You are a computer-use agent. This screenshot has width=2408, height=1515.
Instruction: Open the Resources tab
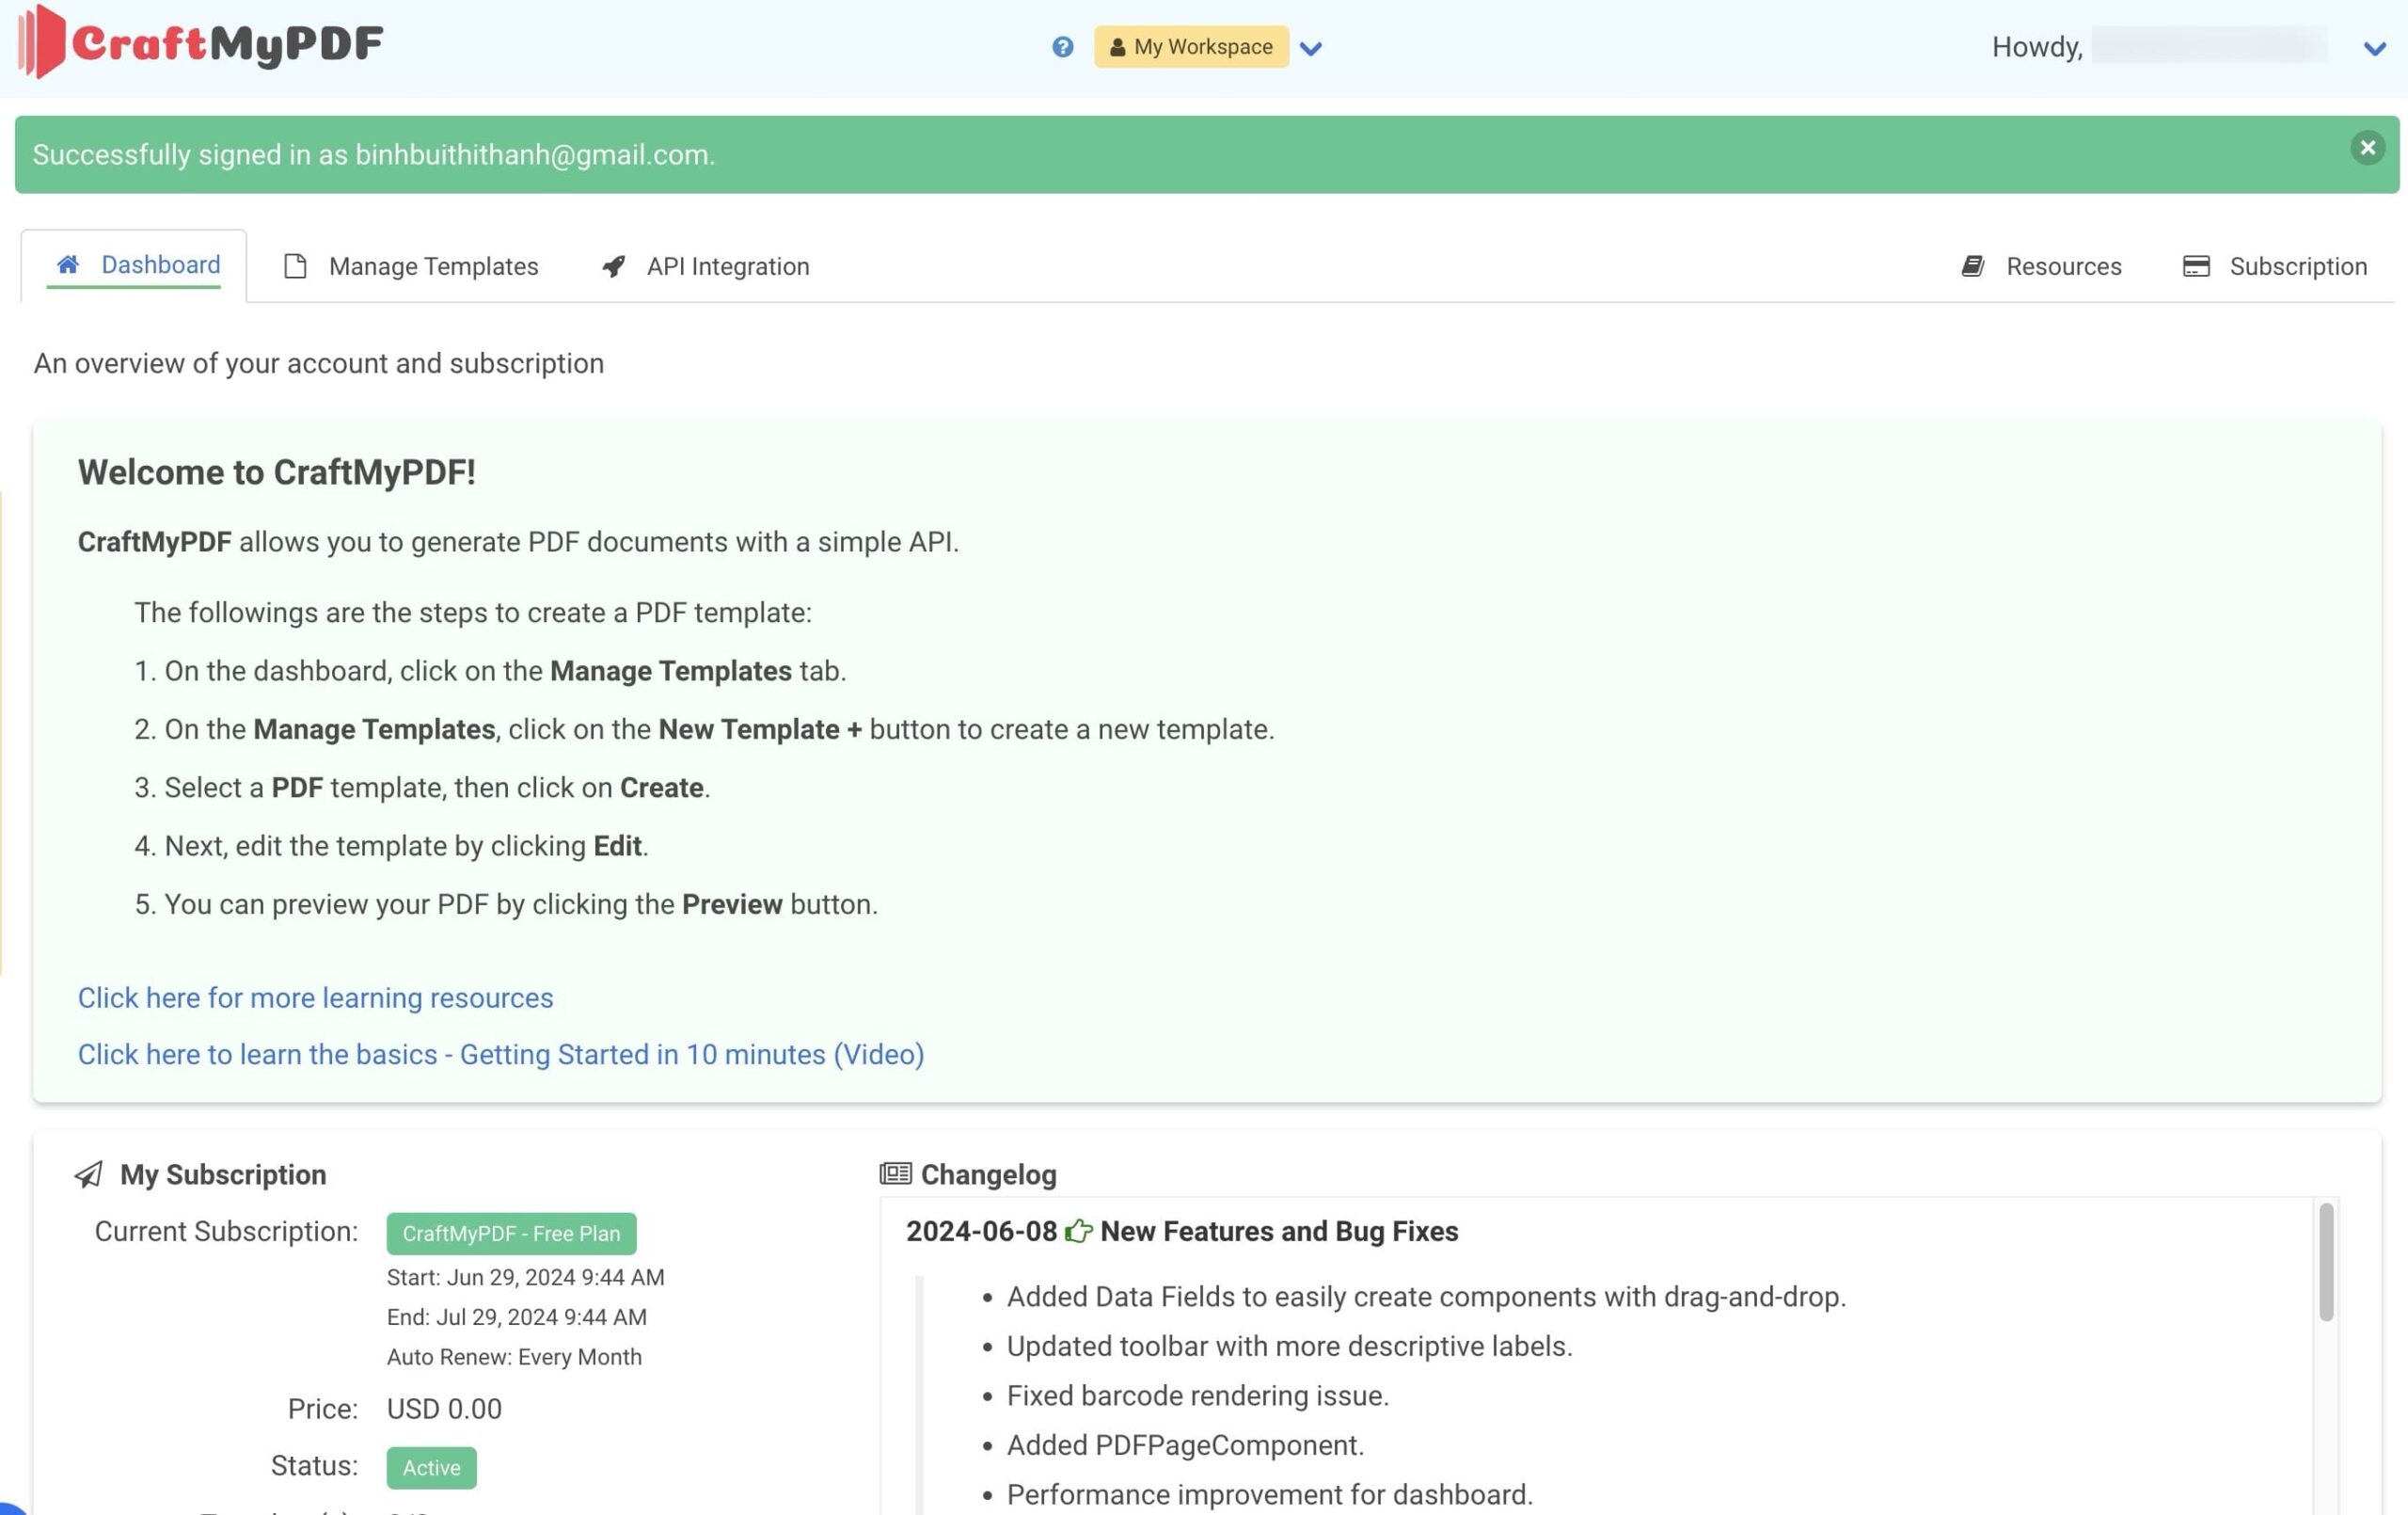point(2041,266)
